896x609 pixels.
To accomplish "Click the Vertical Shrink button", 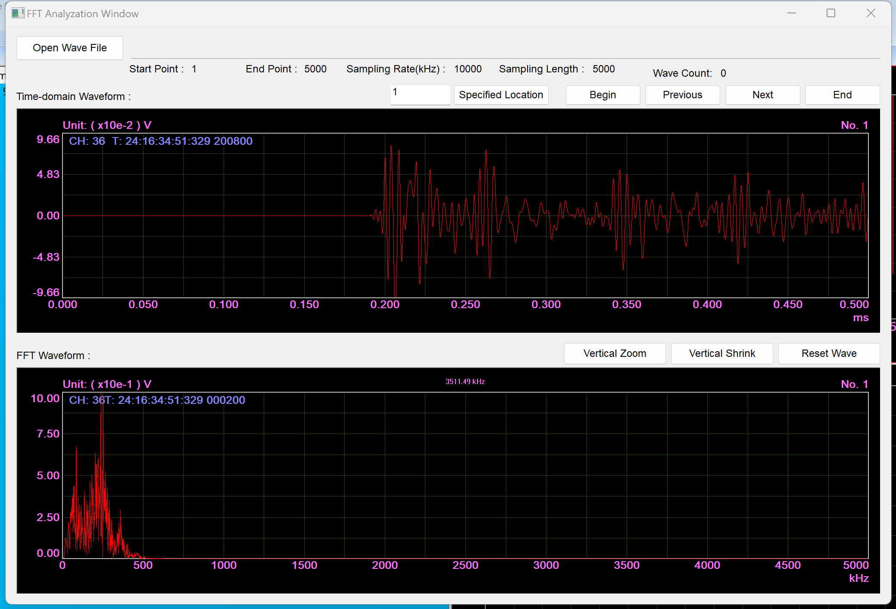I will [x=722, y=353].
